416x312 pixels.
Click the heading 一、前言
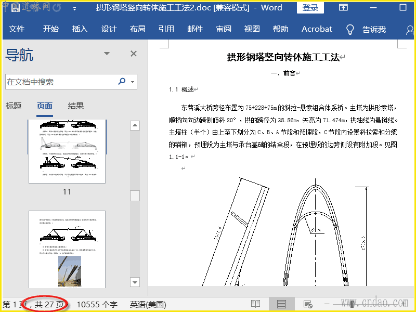tap(283, 73)
